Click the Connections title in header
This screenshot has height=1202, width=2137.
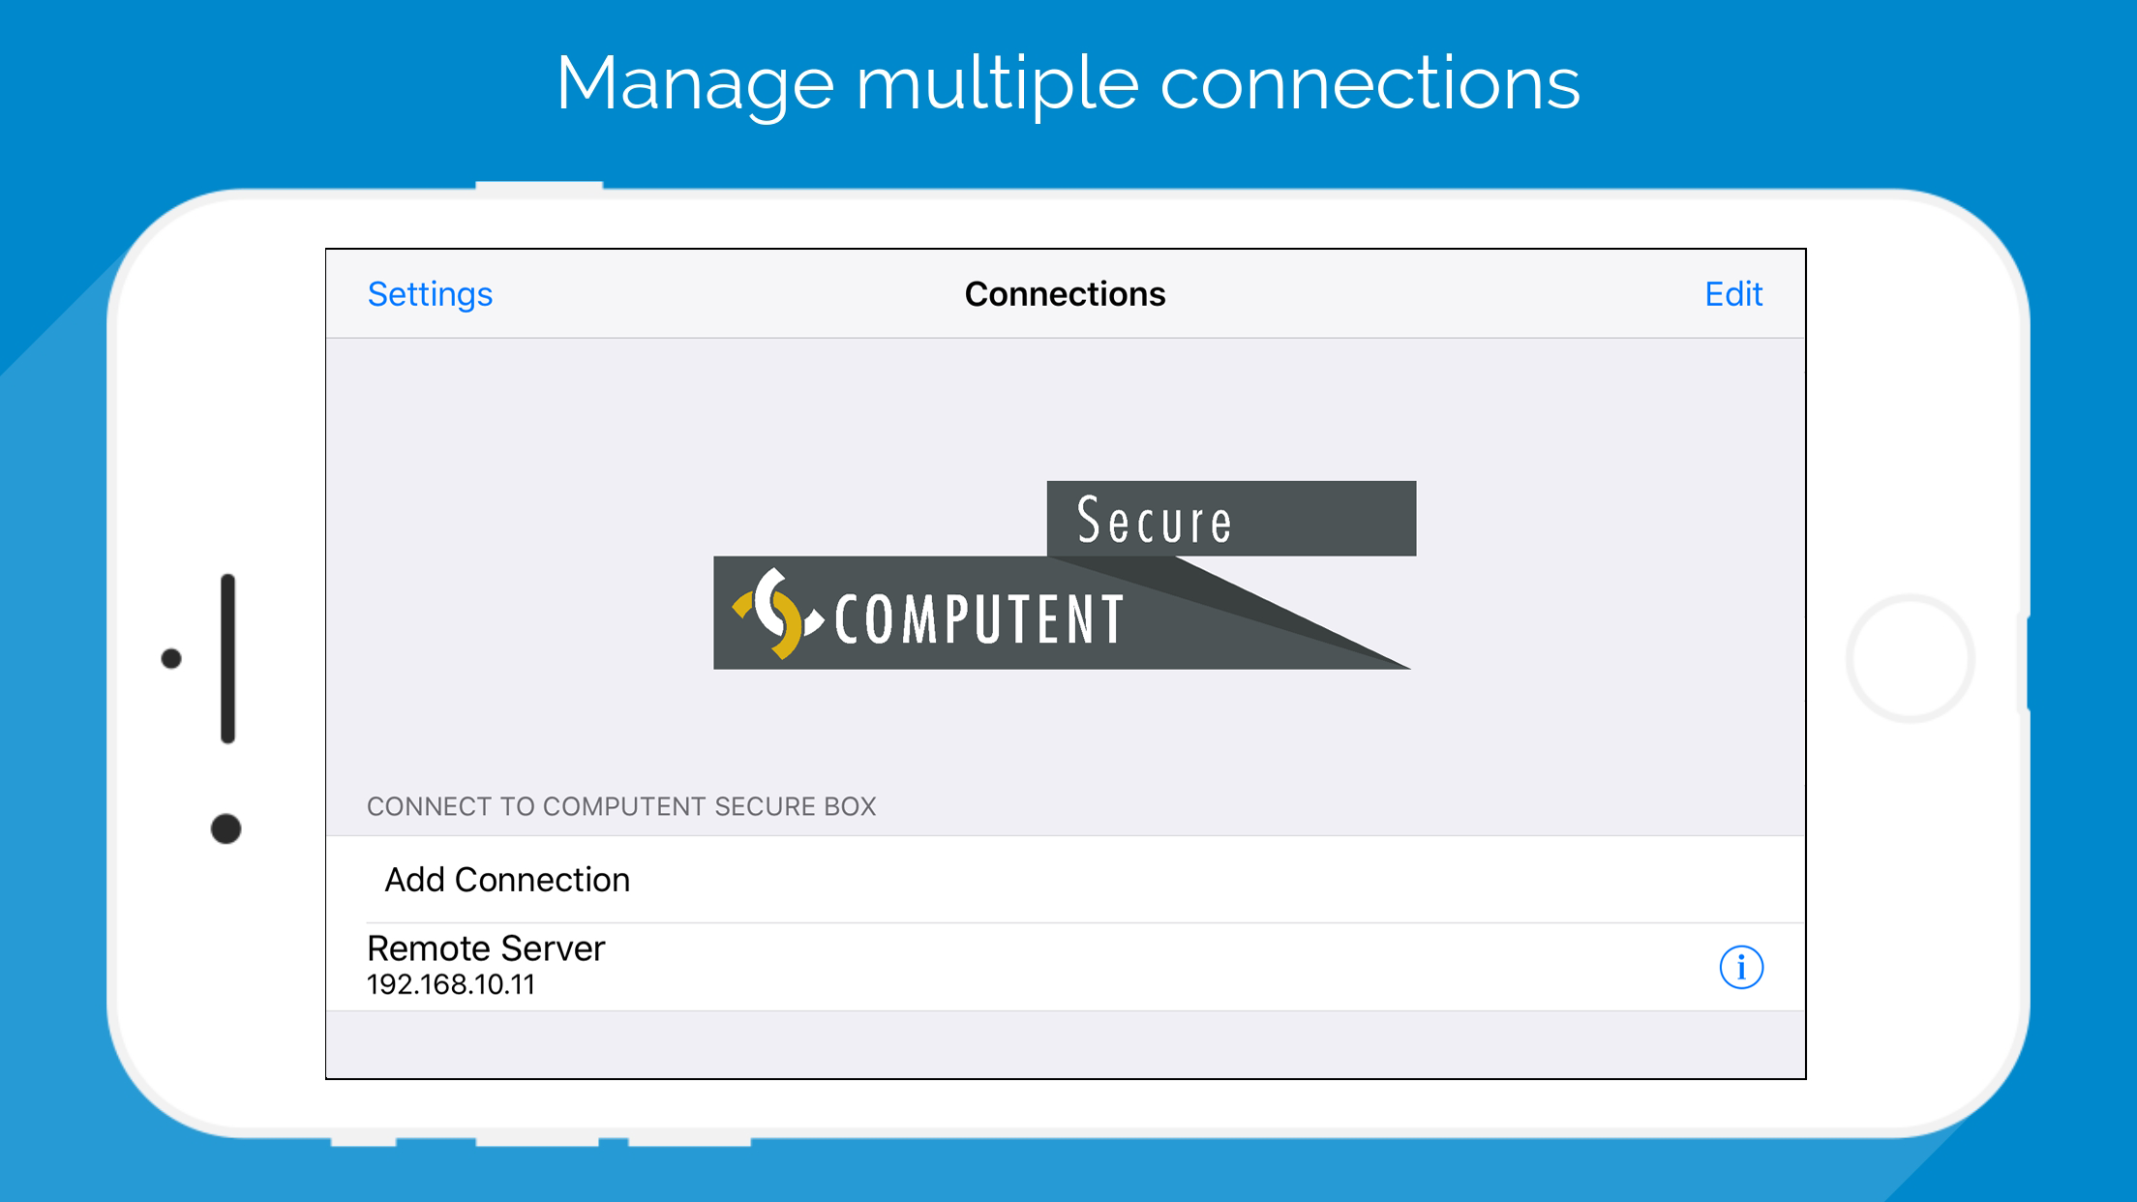[x=1065, y=294]
